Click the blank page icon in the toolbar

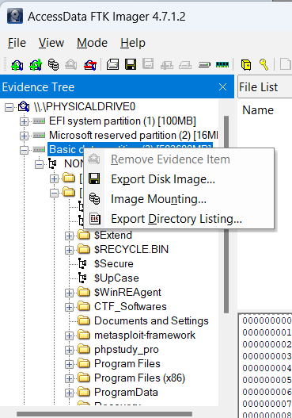[x=286, y=64]
